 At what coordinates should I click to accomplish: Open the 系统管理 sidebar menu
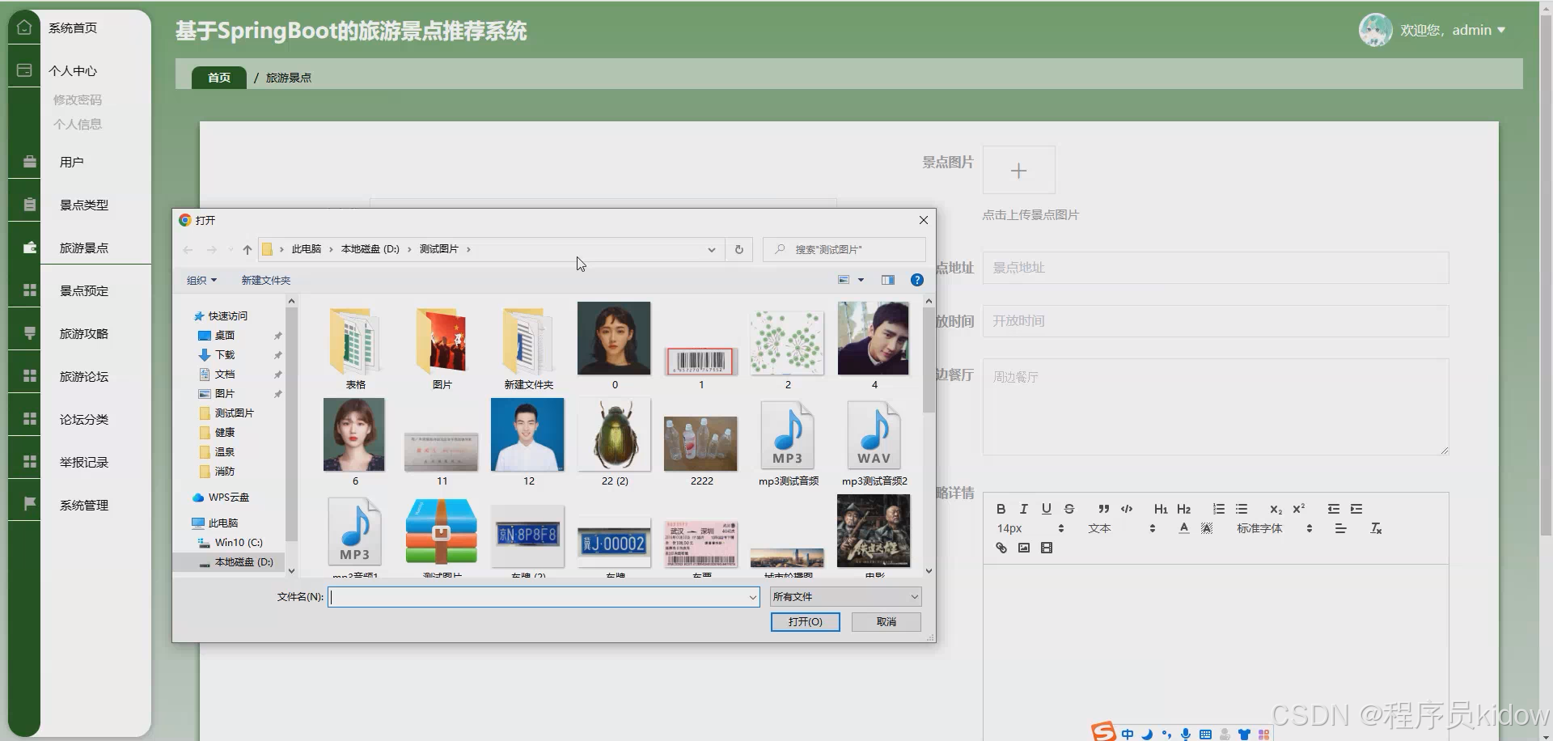click(83, 505)
